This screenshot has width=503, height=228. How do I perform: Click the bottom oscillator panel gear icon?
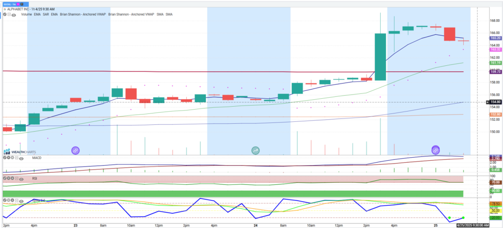4,200
